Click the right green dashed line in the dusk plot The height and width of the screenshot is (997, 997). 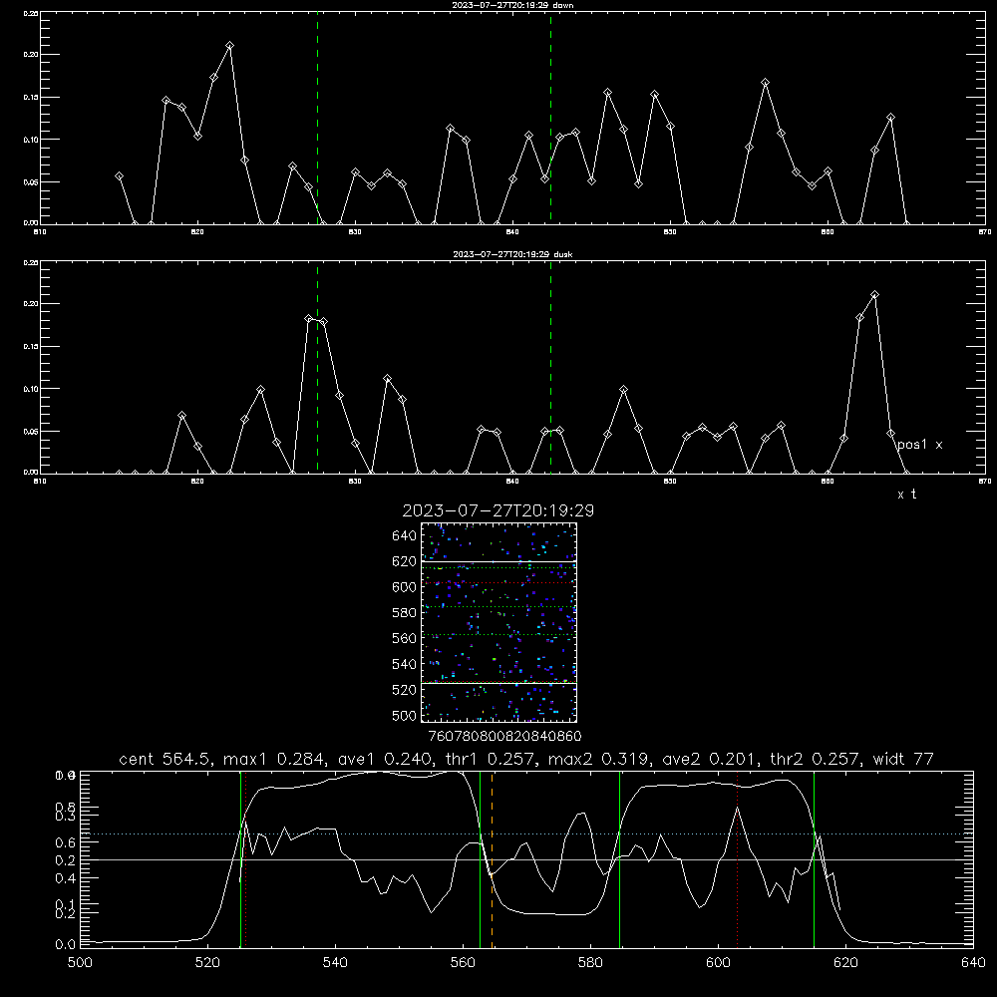pyautogui.click(x=550, y=367)
